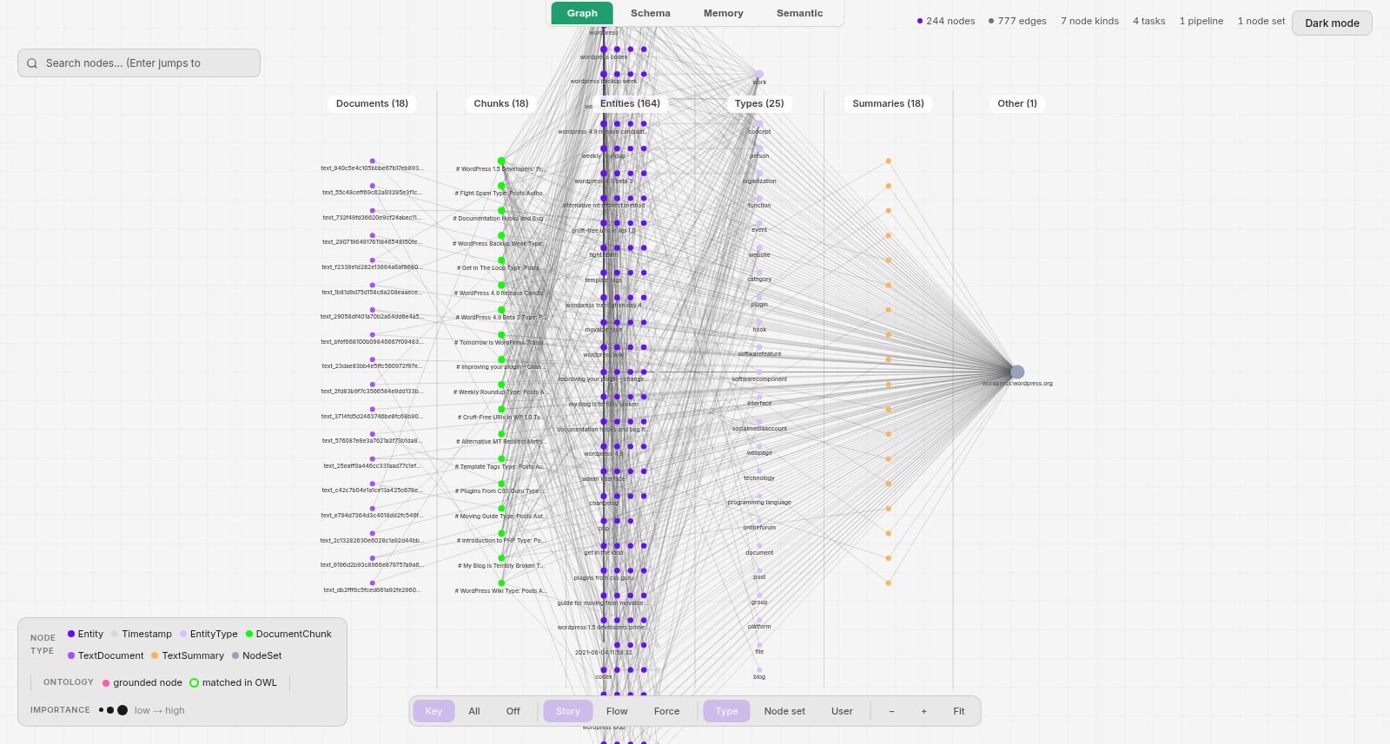Switch layout to Flow
The height and width of the screenshot is (744, 1390).
pyautogui.click(x=617, y=711)
